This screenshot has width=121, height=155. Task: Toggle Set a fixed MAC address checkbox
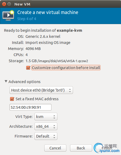(x=12, y=99)
